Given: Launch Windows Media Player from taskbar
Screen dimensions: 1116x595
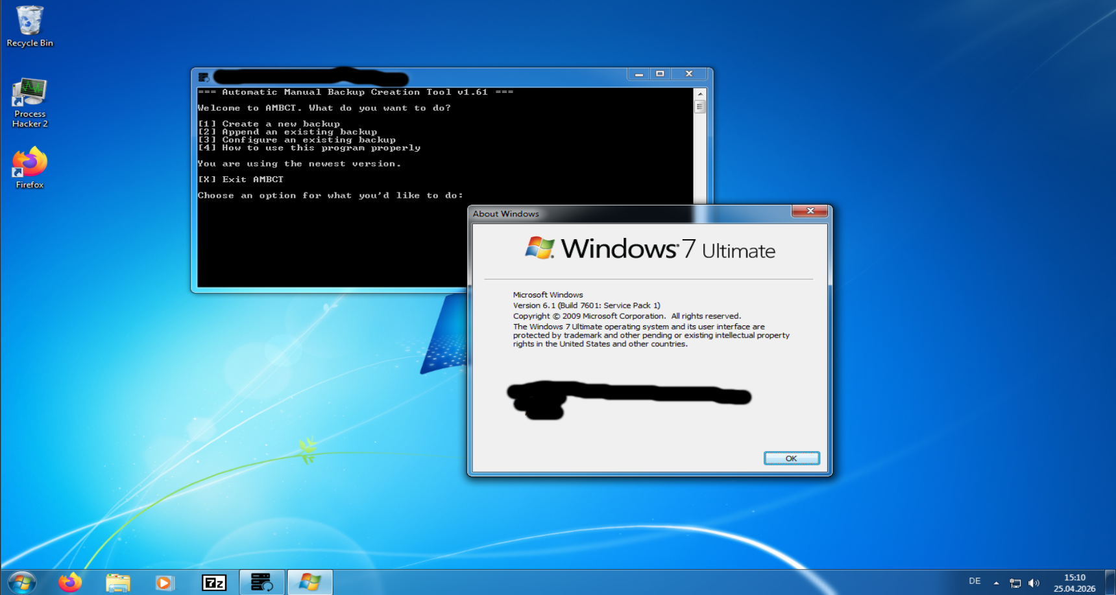Looking at the screenshot, I should [x=165, y=583].
